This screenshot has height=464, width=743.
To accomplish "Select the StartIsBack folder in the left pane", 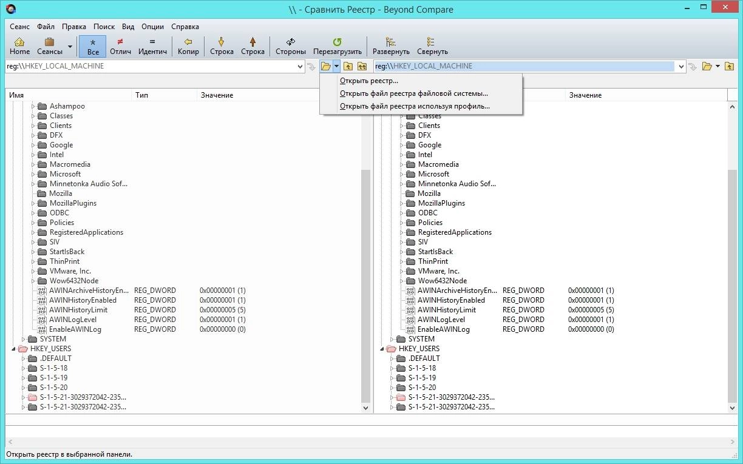I will (67, 252).
